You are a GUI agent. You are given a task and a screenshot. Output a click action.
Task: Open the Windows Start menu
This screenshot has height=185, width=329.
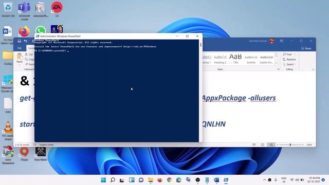pos(103,180)
